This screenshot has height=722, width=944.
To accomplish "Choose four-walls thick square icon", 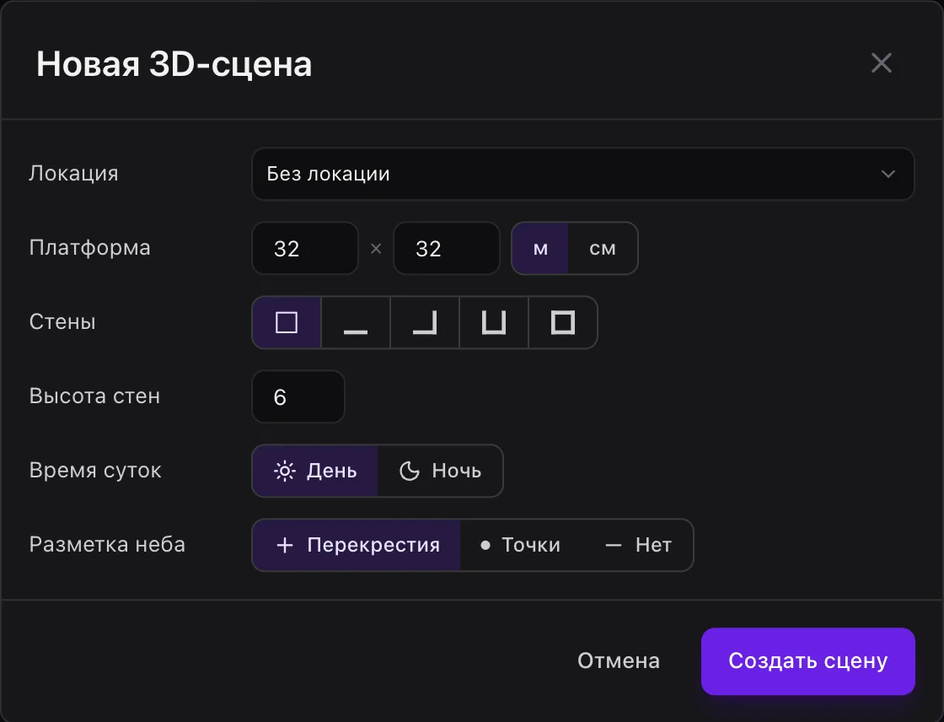I will point(563,322).
